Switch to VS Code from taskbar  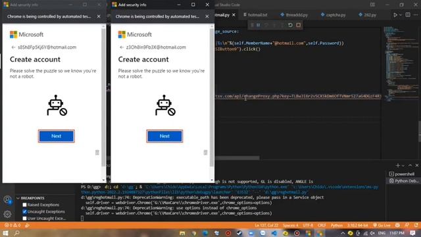274,233
